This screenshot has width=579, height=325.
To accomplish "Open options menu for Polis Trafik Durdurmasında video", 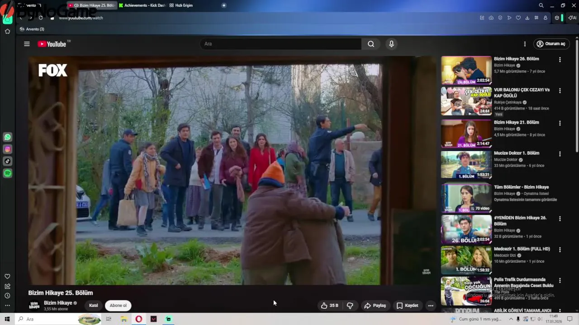I will point(560,280).
